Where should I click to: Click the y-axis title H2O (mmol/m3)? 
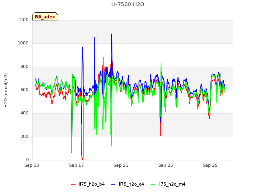[6, 90]
